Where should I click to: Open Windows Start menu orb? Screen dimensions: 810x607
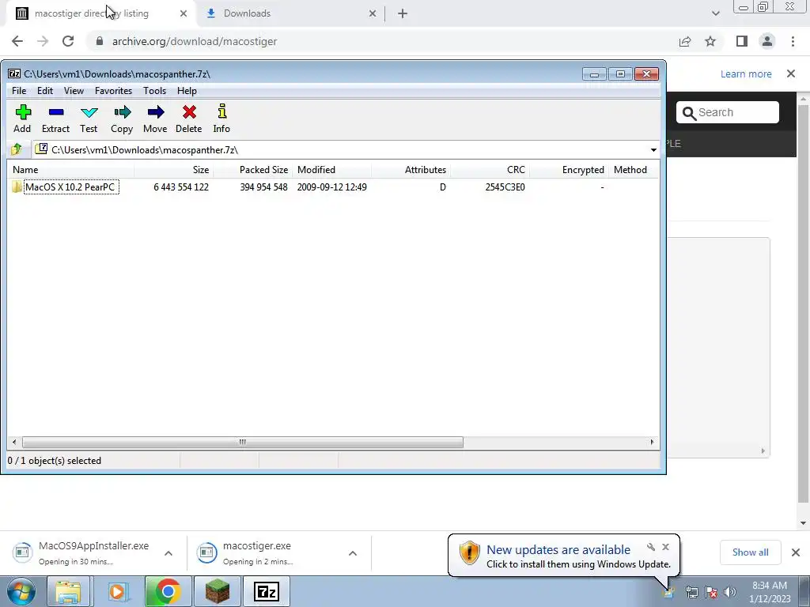click(21, 591)
